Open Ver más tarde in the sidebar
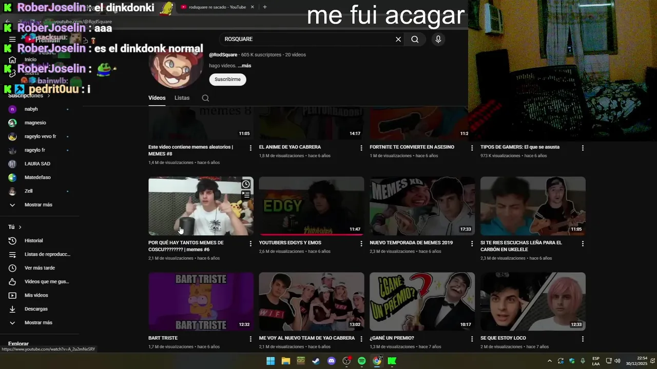Viewport: 657px width, 369px height. pos(39,268)
